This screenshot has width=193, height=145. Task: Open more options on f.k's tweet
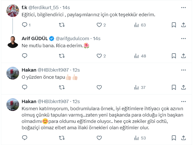(183, 8)
